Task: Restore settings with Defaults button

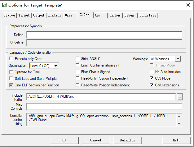Action: (x=128, y=140)
